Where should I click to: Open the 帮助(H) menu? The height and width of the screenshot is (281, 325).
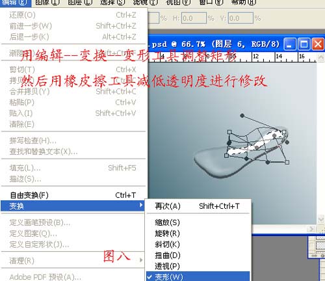pyautogui.click(x=244, y=3)
